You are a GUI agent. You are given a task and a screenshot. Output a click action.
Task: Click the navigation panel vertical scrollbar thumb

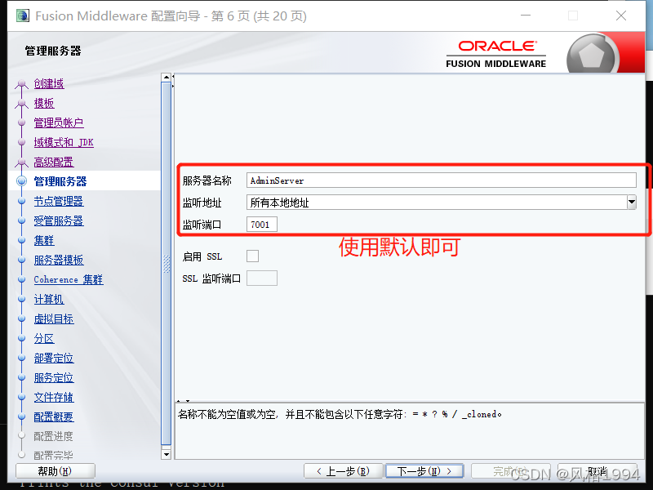coord(167,264)
